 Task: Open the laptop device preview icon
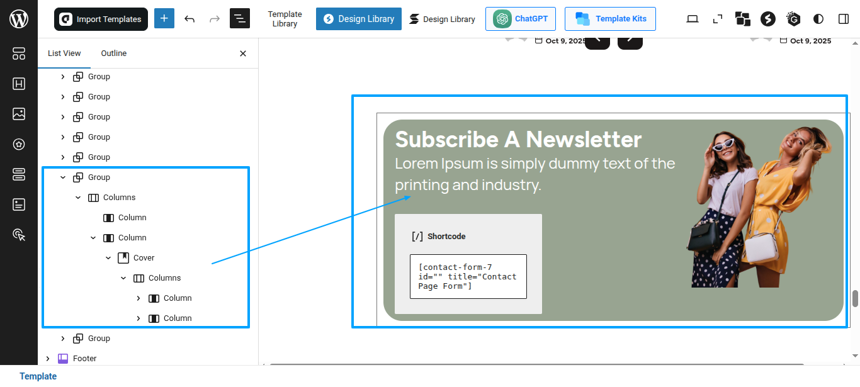coord(693,19)
